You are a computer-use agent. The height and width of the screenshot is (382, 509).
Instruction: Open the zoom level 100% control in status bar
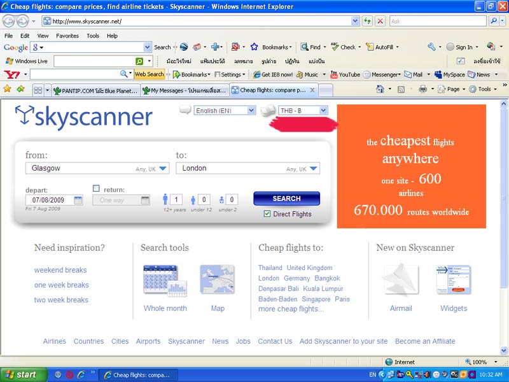coord(482,362)
